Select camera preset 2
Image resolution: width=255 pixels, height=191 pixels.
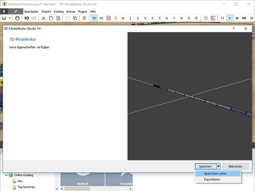pyautogui.click(x=138, y=18)
